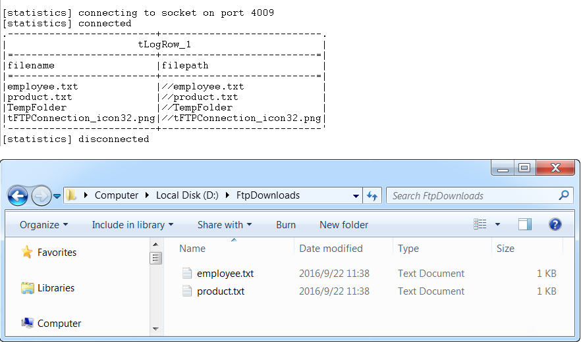The width and height of the screenshot is (581, 342).
Task: Select Local Disk (D:) in the breadcrumb
Action: tap(187, 195)
